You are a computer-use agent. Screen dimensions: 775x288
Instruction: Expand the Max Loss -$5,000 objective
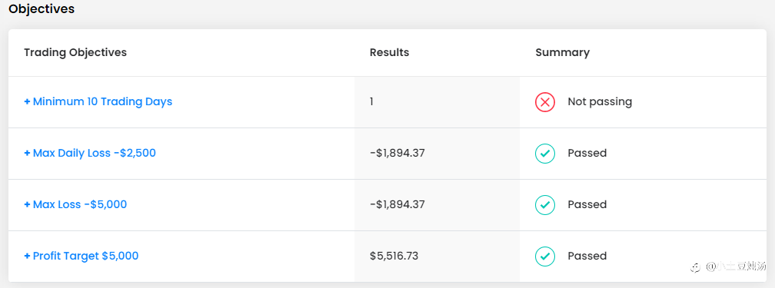(x=75, y=204)
